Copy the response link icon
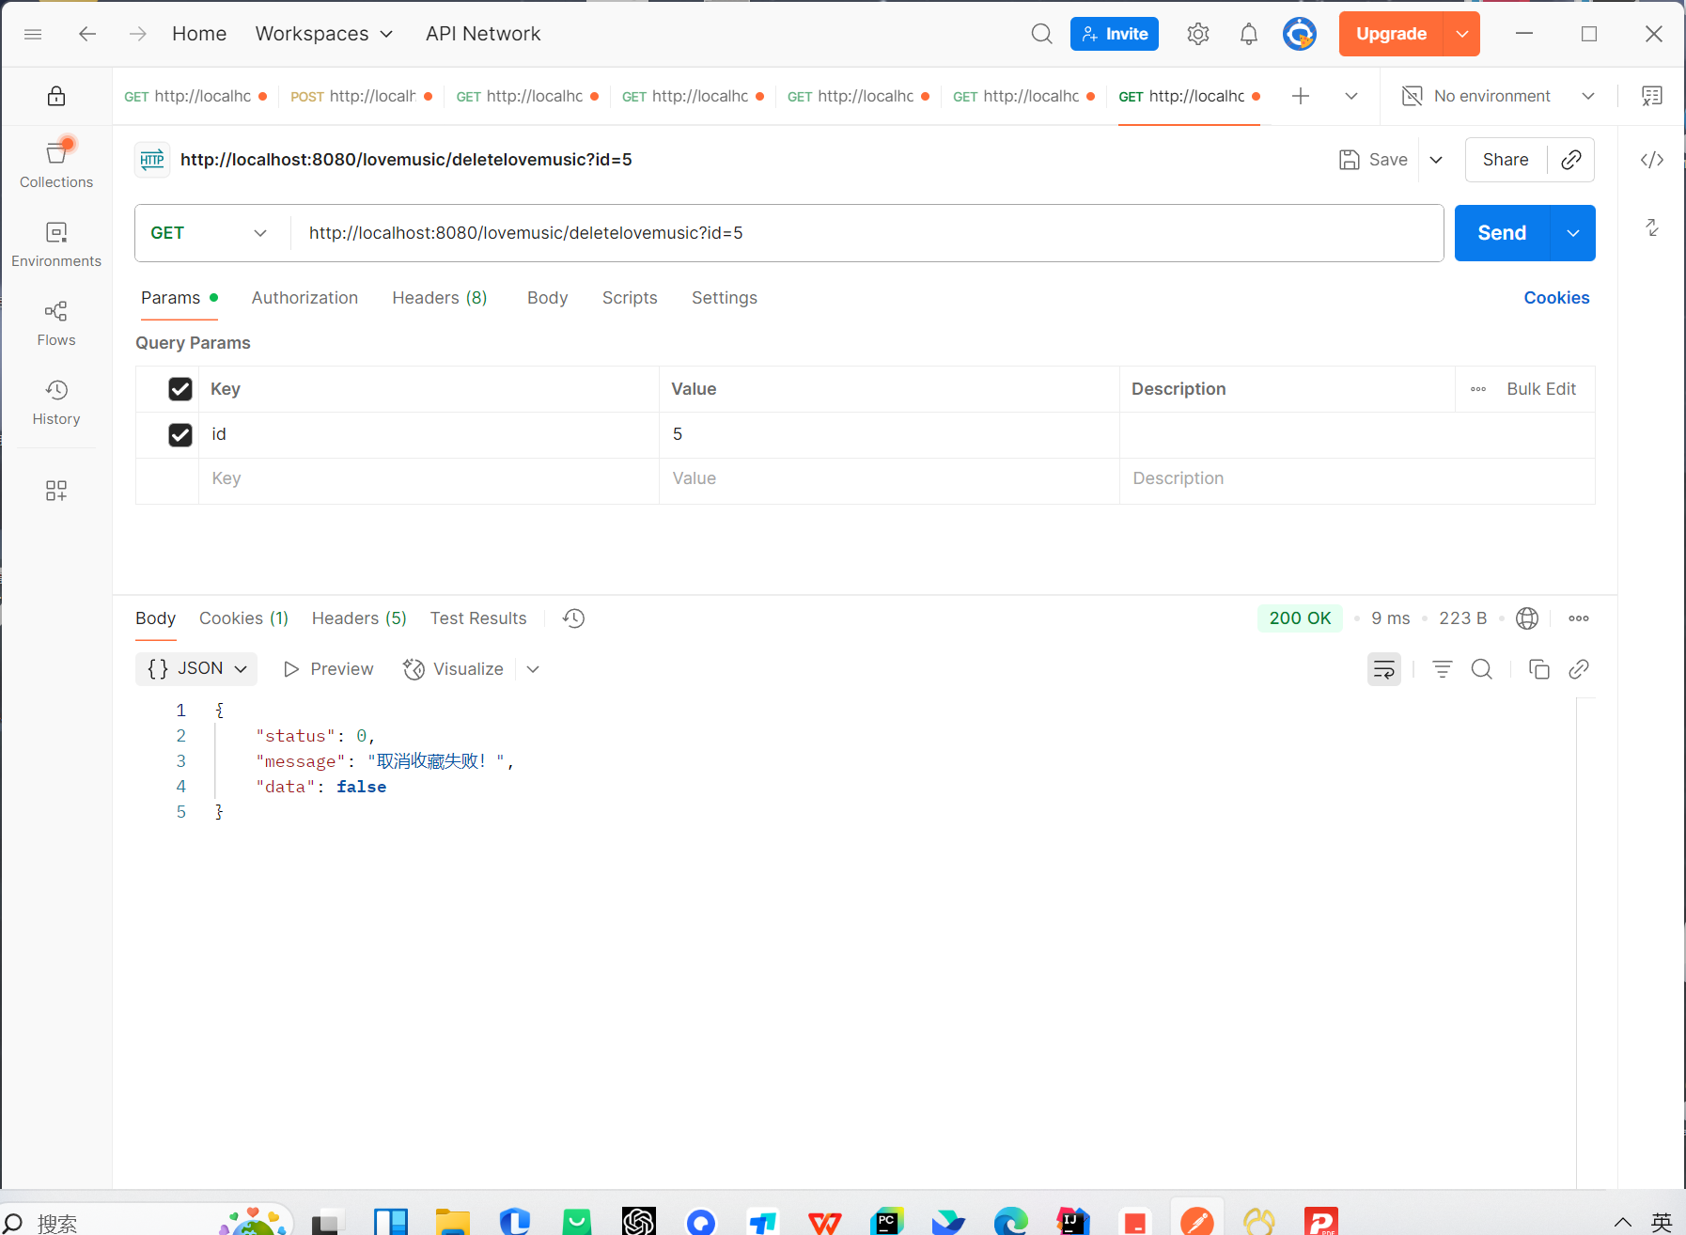 [1579, 669]
